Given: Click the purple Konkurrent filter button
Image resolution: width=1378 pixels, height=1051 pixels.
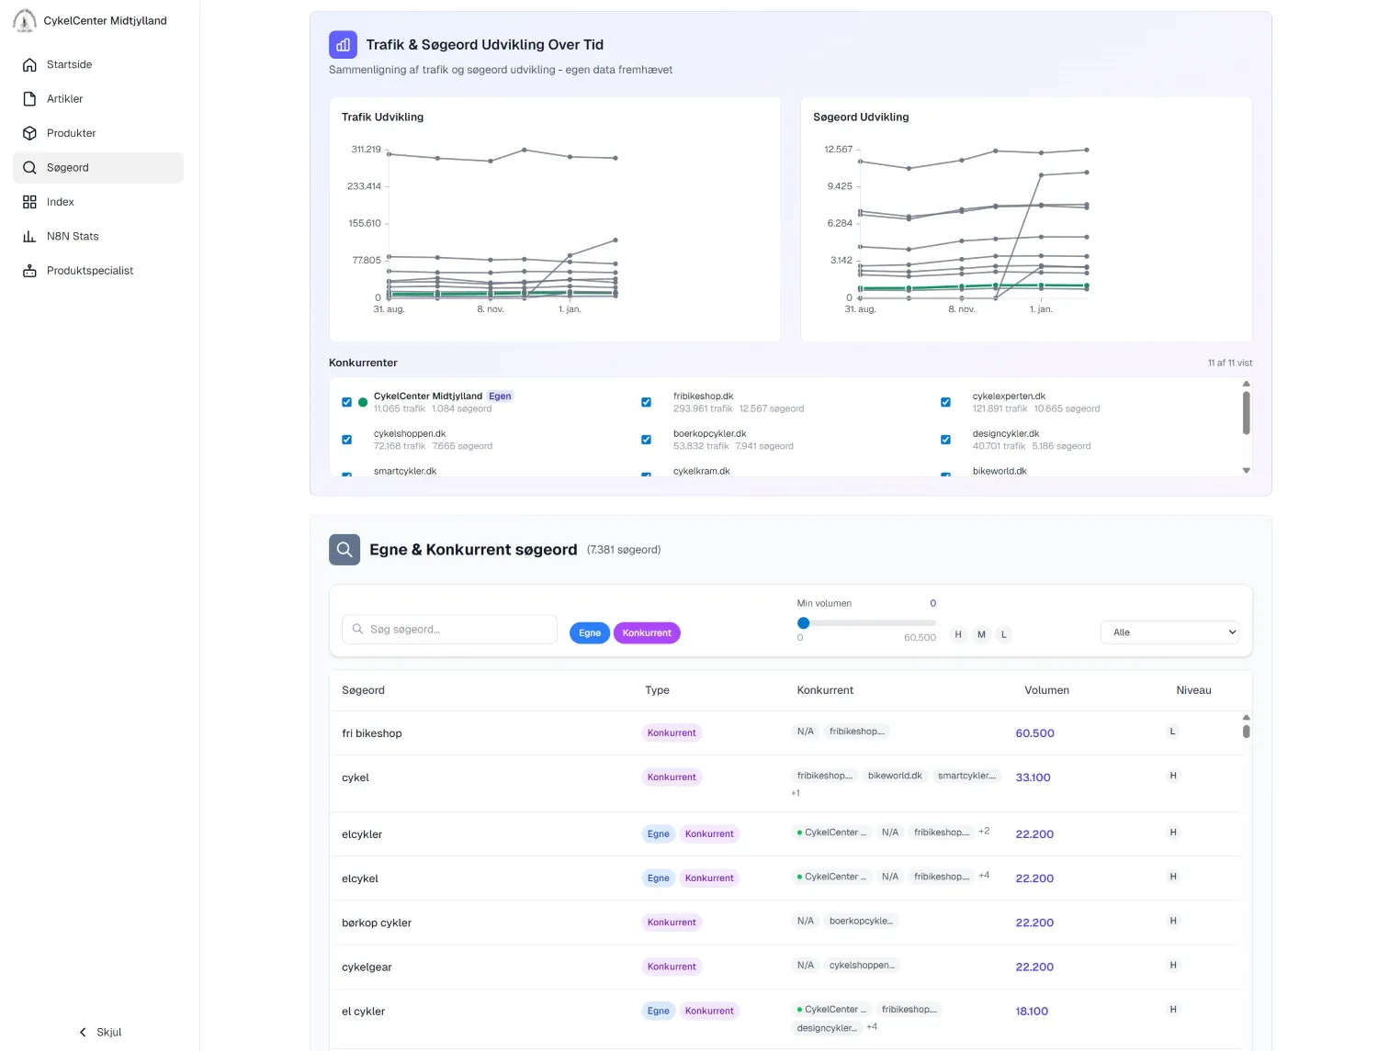Looking at the screenshot, I should 647,633.
